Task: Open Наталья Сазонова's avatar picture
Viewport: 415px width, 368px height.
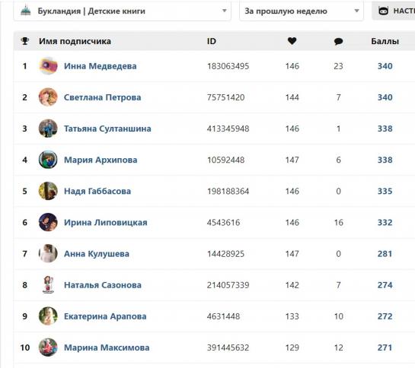Action: tap(48, 284)
